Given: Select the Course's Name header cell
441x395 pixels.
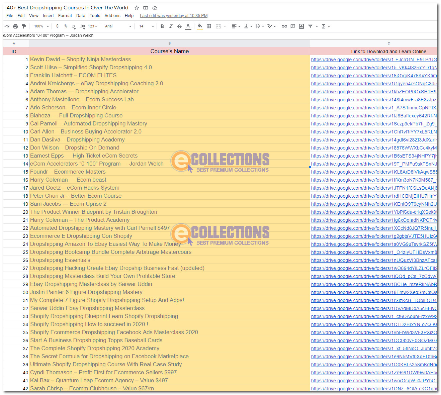Looking at the screenshot, I should [169, 51].
